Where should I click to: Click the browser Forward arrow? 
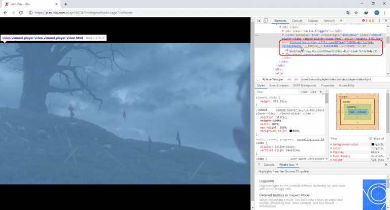(13, 13)
